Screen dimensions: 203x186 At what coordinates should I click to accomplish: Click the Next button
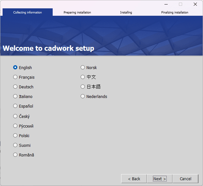pos(160,179)
